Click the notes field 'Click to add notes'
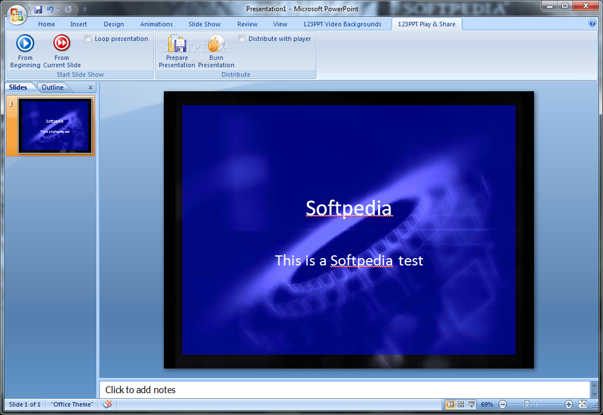Screen dimensions: 603x415 pos(344,390)
